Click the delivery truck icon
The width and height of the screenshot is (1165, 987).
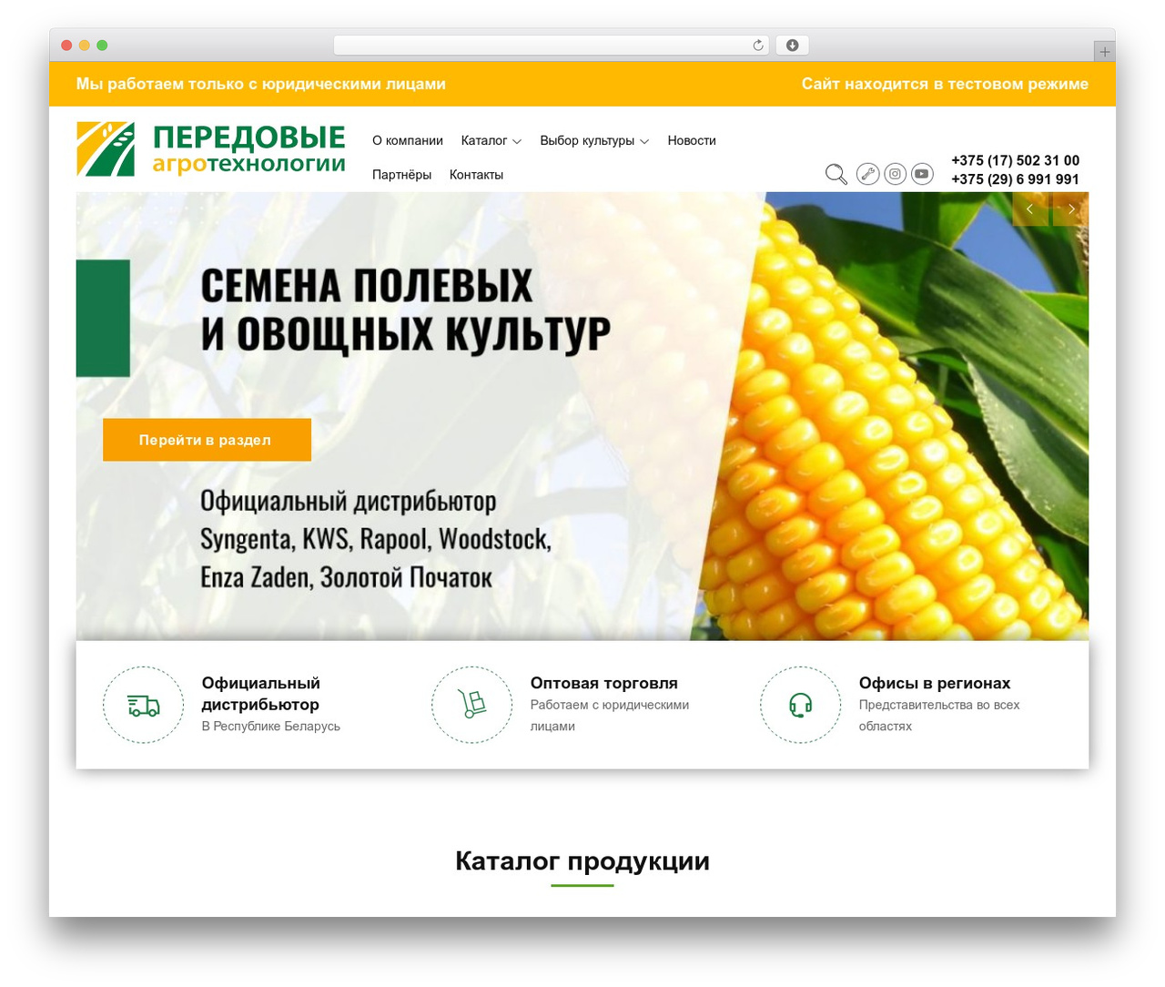(143, 705)
